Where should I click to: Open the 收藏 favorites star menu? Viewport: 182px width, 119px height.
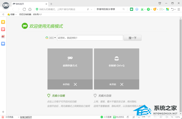tap(12, 14)
